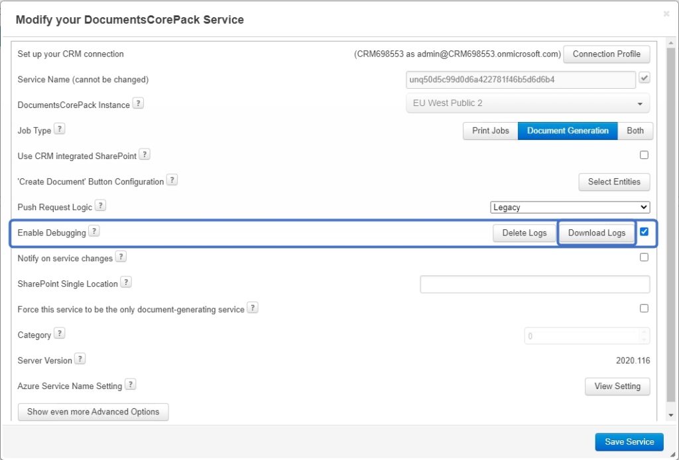The image size is (679, 460).
Task: Open help for Force this service option
Action: click(253, 308)
